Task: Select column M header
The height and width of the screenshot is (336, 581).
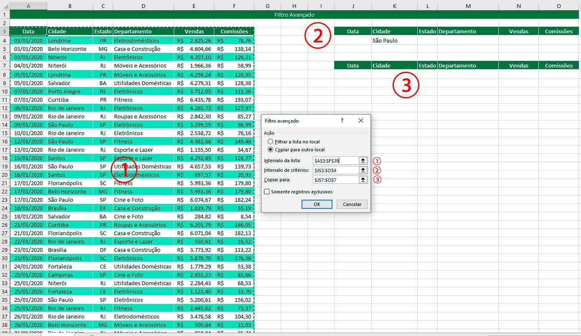Action: (468, 6)
